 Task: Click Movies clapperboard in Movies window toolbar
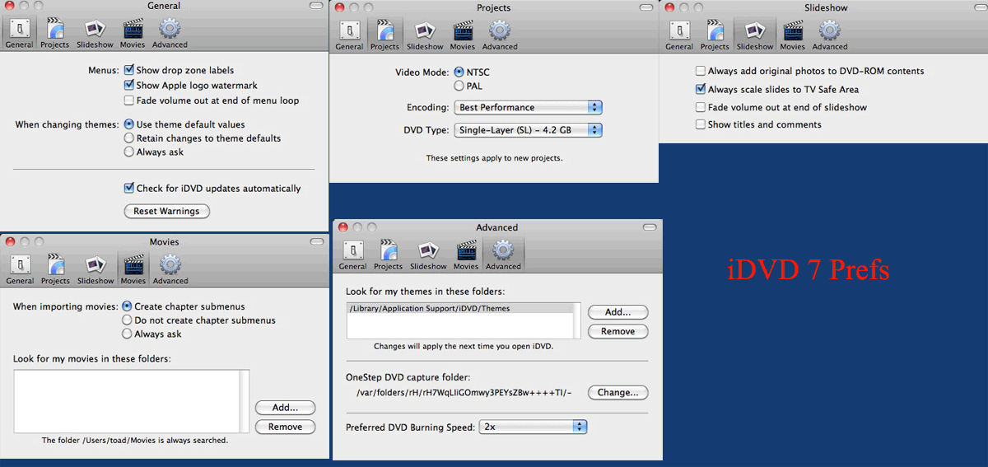133,269
